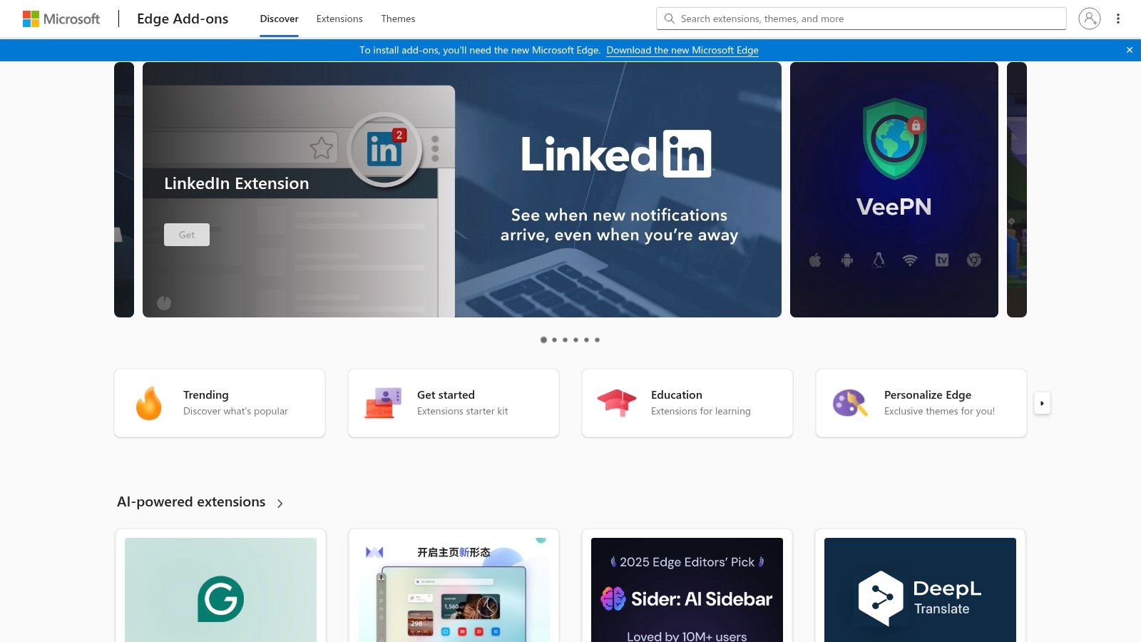Switch to the Extensions tab
The image size is (1141, 642).
339,19
